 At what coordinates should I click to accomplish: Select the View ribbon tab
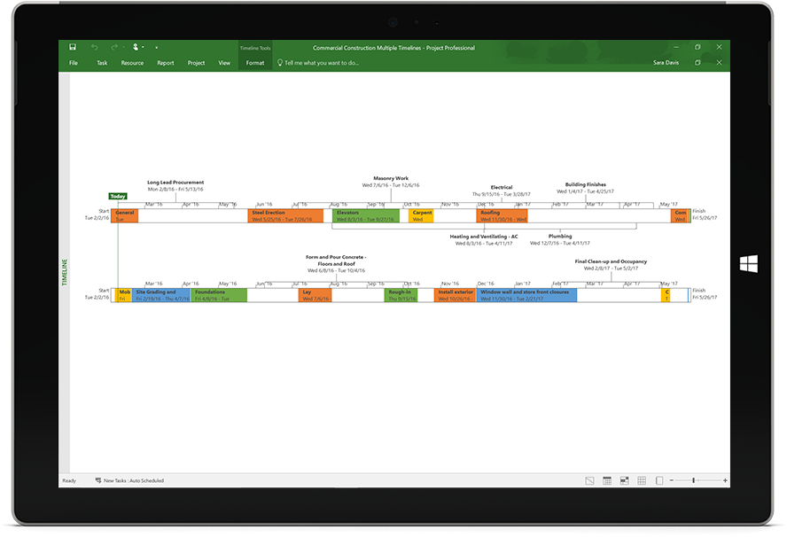click(224, 63)
